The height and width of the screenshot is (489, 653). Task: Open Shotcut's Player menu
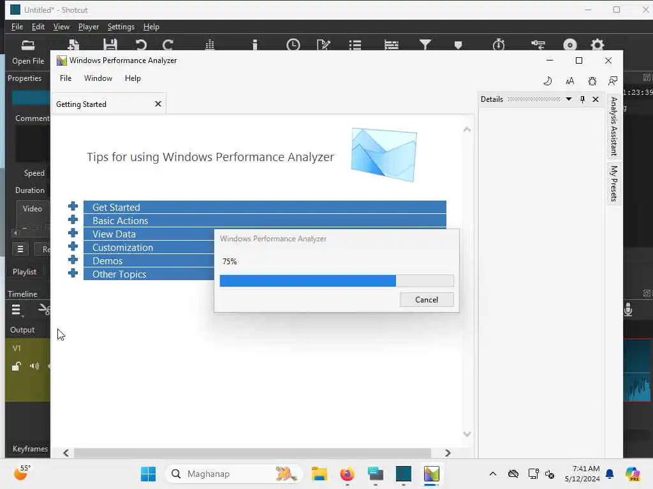click(x=88, y=27)
